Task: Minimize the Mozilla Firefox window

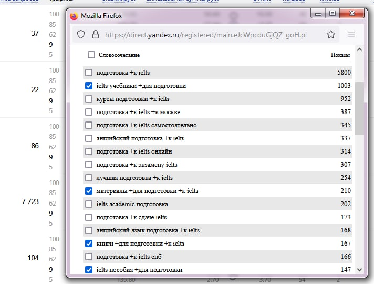Action: point(318,13)
